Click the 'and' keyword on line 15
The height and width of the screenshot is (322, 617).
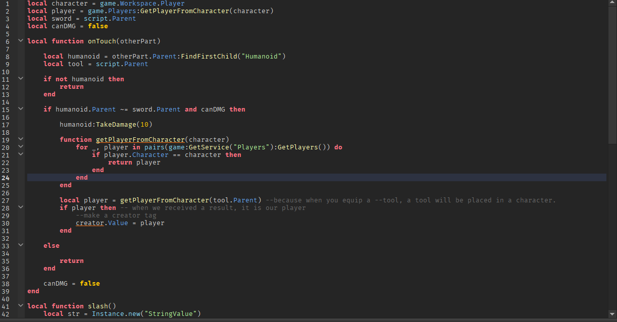click(x=191, y=110)
